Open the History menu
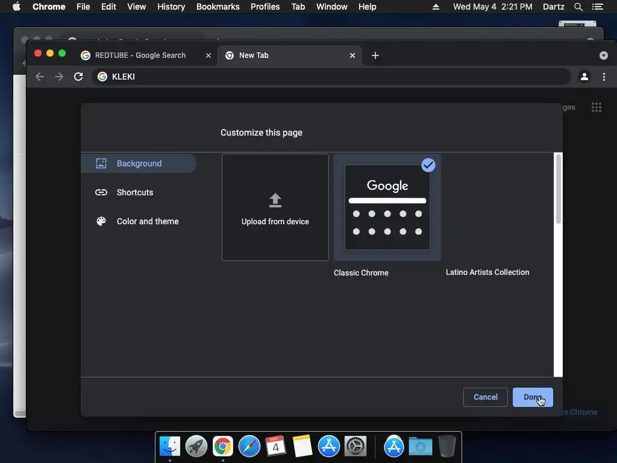617x463 pixels. [171, 7]
